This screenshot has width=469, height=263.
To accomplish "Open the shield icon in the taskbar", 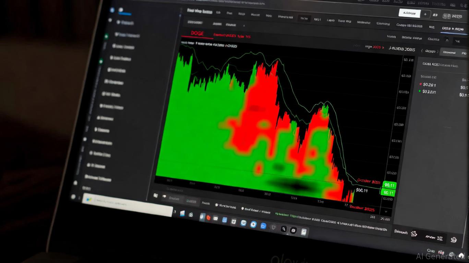I will pyautogui.click(x=273, y=227).
